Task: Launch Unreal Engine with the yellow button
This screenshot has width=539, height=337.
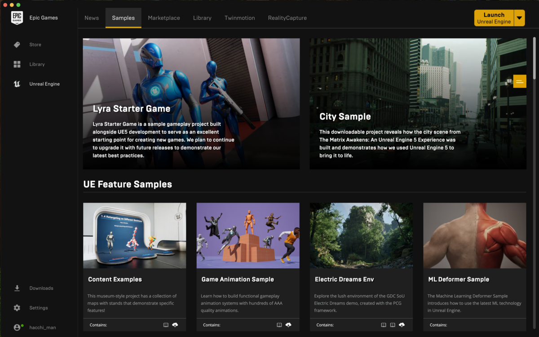Action: tap(494, 18)
